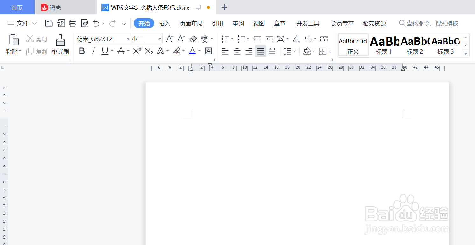Toggle Underline formatting
475x245 pixels.
(x=105, y=51)
